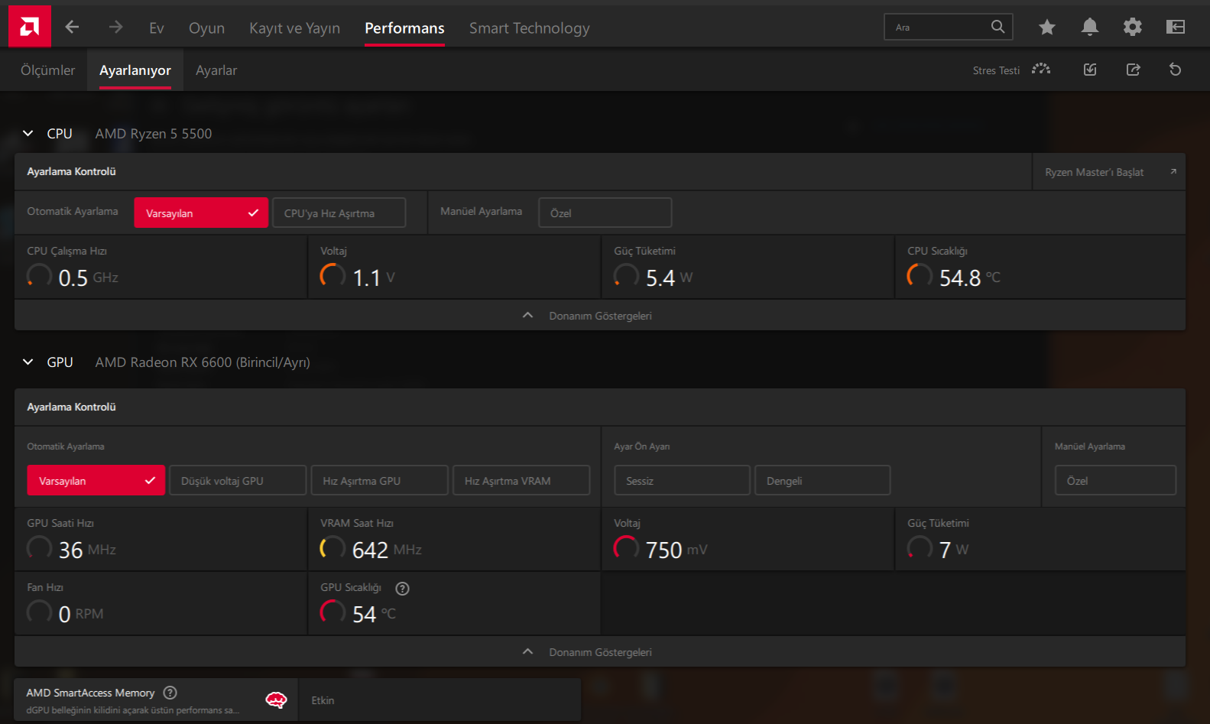Collapse the CPU section chevron
Image resolution: width=1210 pixels, height=724 pixels.
tap(28, 133)
